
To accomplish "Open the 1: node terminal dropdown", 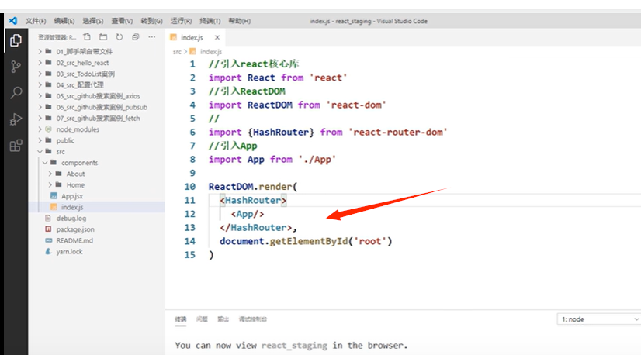I will tap(599, 319).
